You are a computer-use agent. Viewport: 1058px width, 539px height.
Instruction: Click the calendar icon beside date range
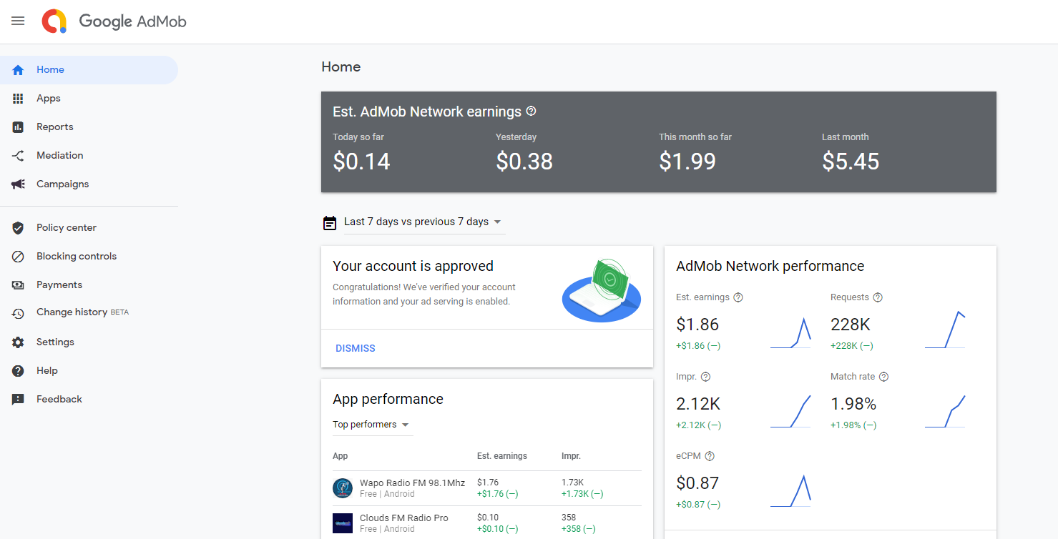click(x=330, y=222)
